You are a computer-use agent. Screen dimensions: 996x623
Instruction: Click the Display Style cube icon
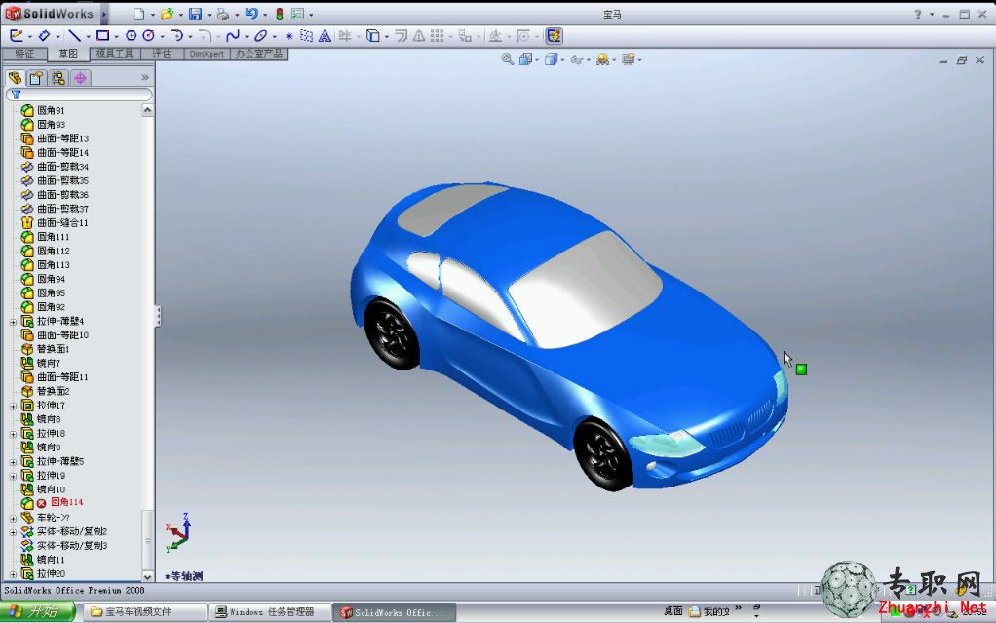(551, 59)
